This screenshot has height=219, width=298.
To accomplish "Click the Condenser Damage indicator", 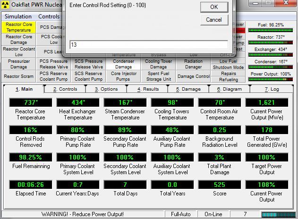I will click(x=124, y=64).
